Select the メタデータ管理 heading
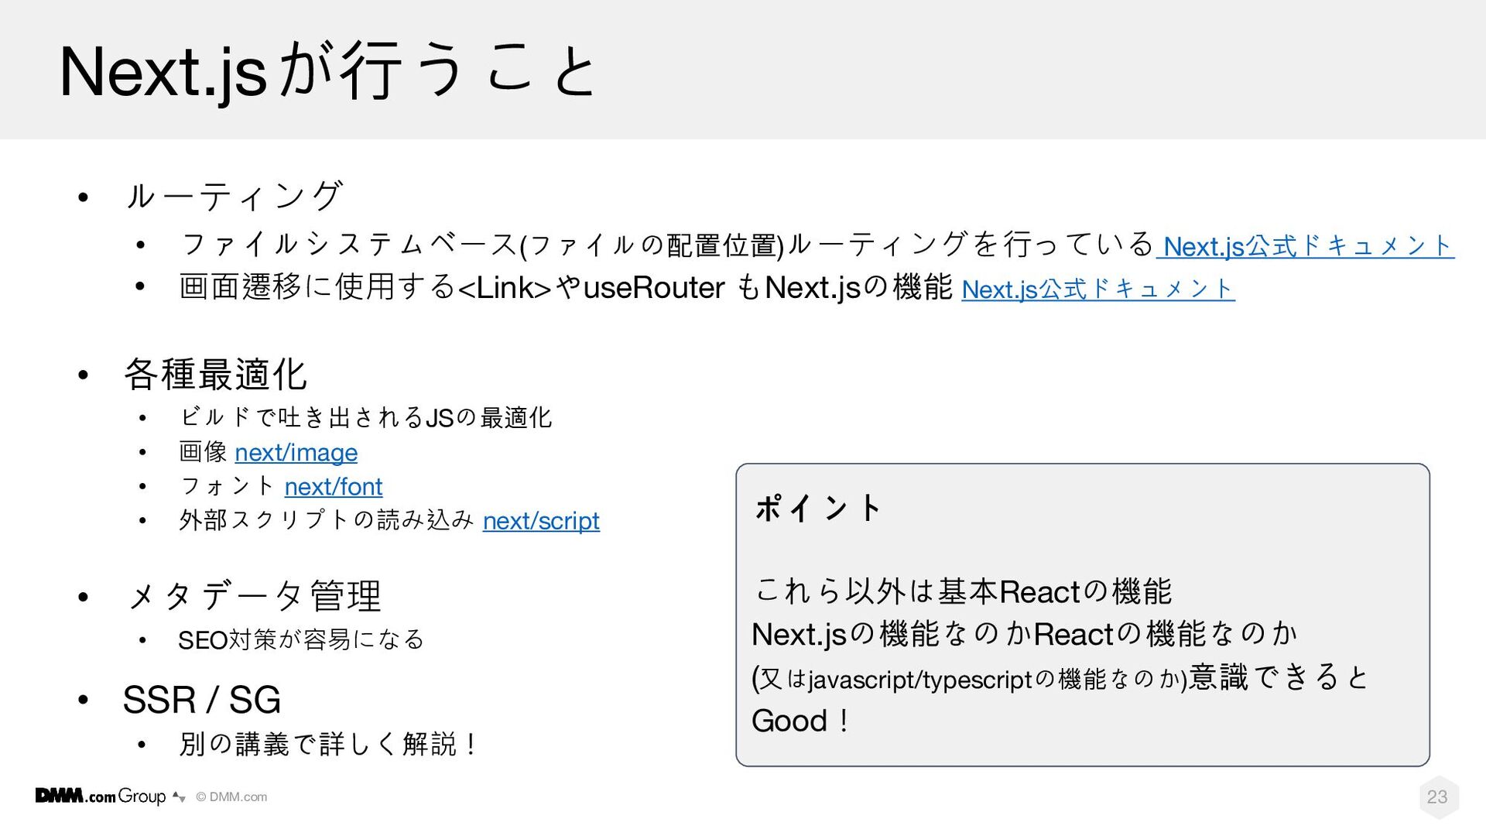The width and height of the screenshot is (1486, 836). pyautogui.click(x=253, y=597)
